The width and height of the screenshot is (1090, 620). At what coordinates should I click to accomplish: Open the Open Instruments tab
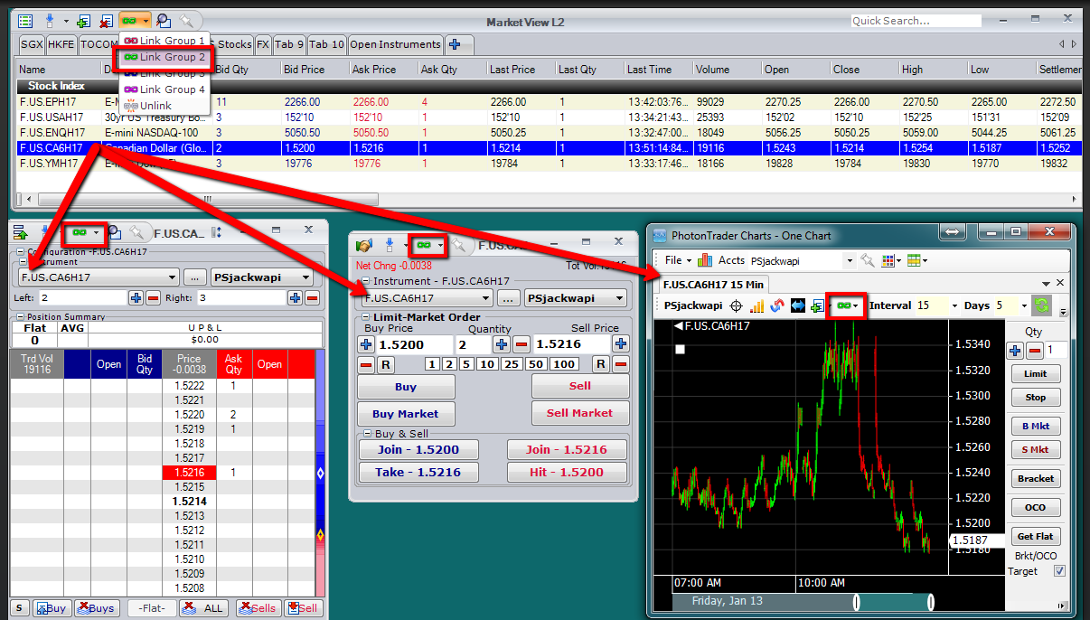(395, 44)
